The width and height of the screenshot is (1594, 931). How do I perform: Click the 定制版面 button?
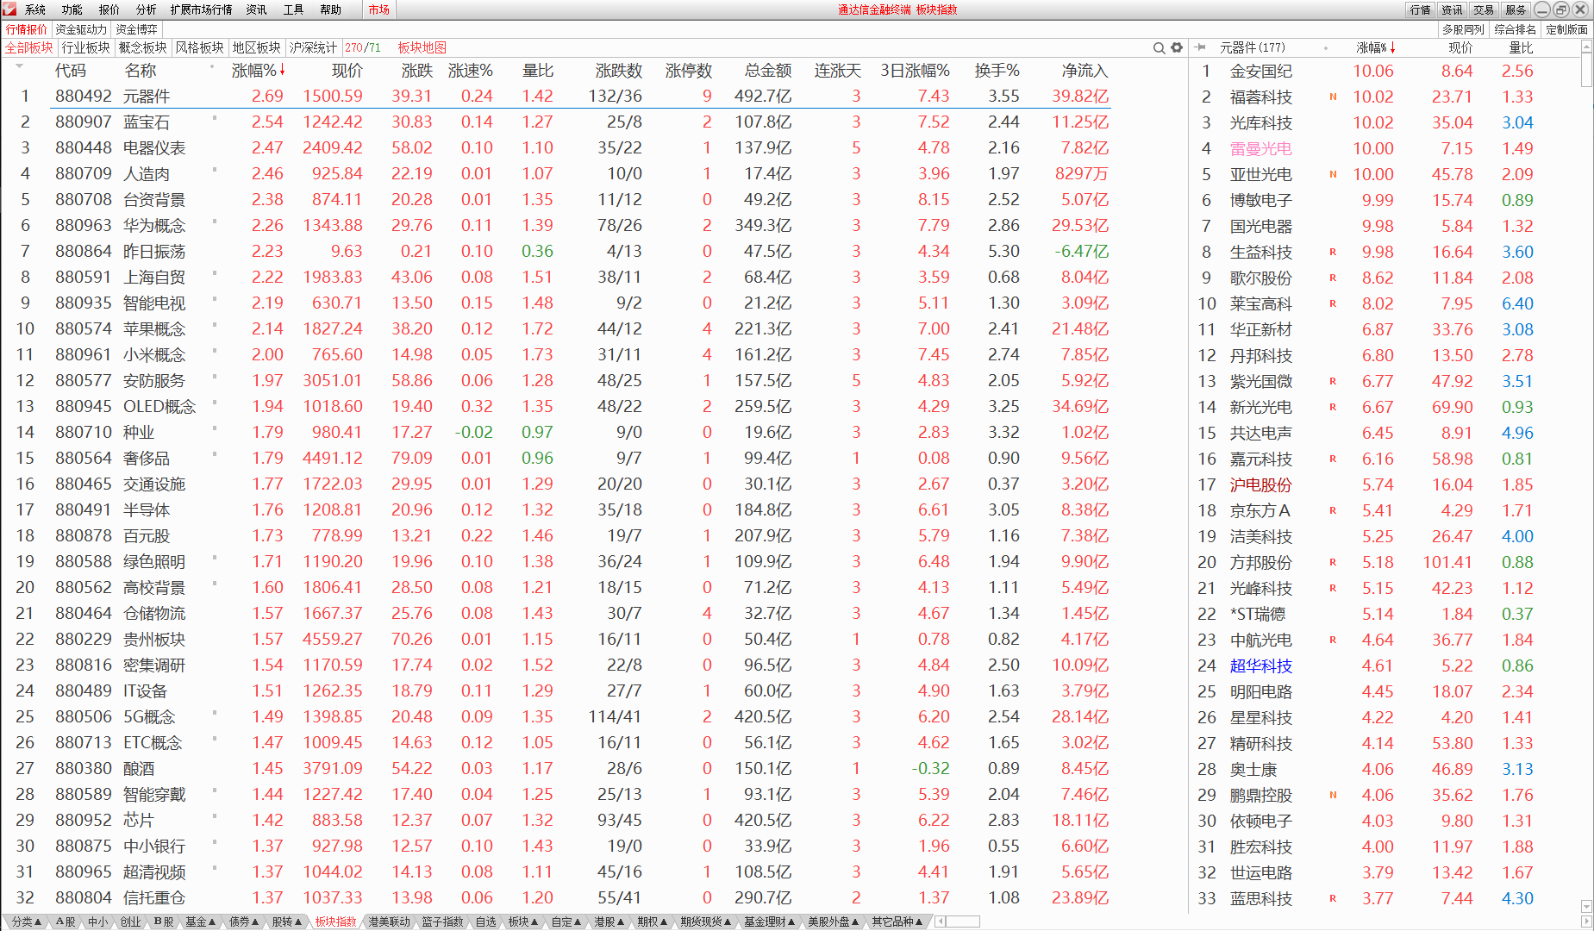tap(1567, 29)
